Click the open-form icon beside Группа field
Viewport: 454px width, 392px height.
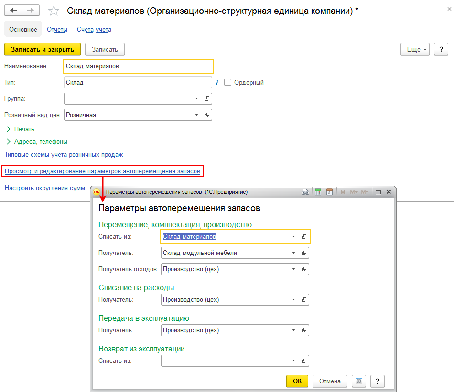(x=207, y=98)
